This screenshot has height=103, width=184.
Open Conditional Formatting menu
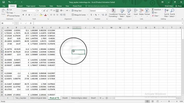[113, 13]
